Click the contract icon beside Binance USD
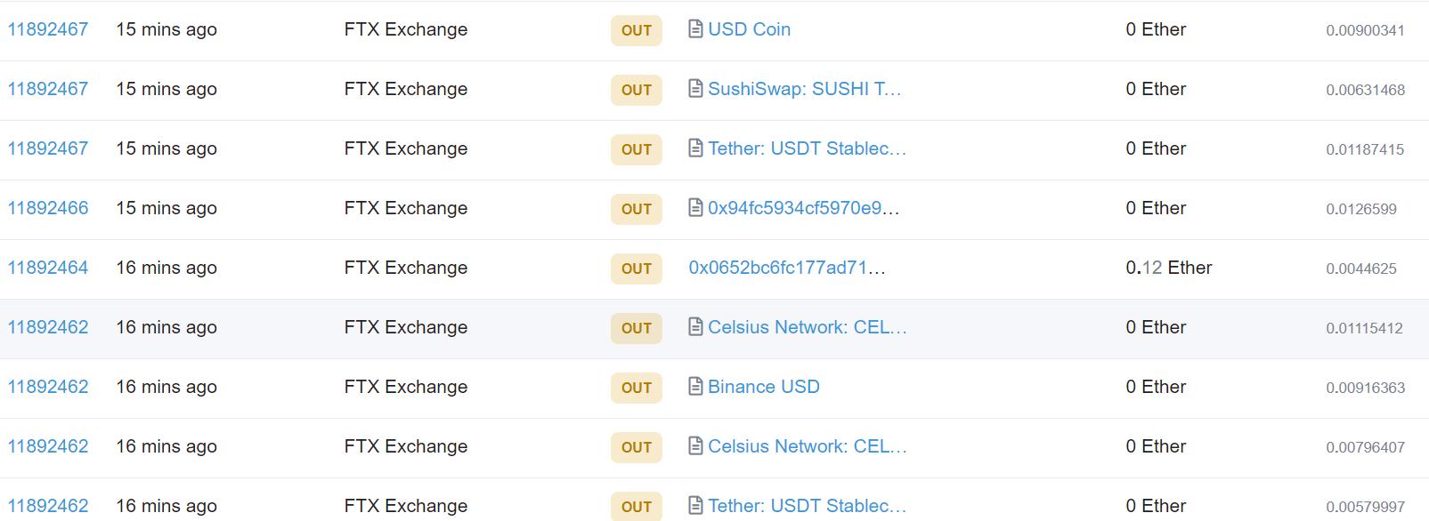This screenshot has width=1429, height=521. coord(695,387)
